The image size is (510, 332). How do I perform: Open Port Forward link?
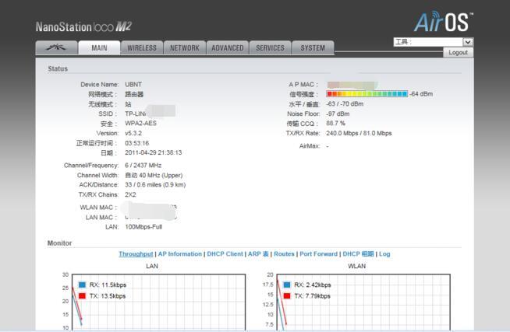318,254
